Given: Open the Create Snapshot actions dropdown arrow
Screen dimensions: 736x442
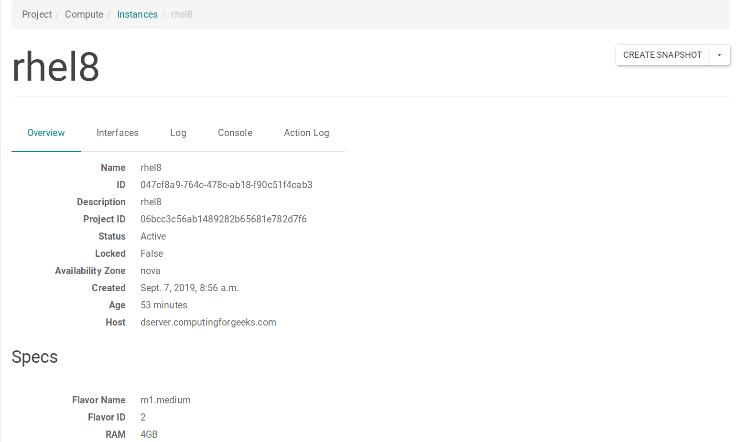Looking at the screenshot, I should [719, 54].
